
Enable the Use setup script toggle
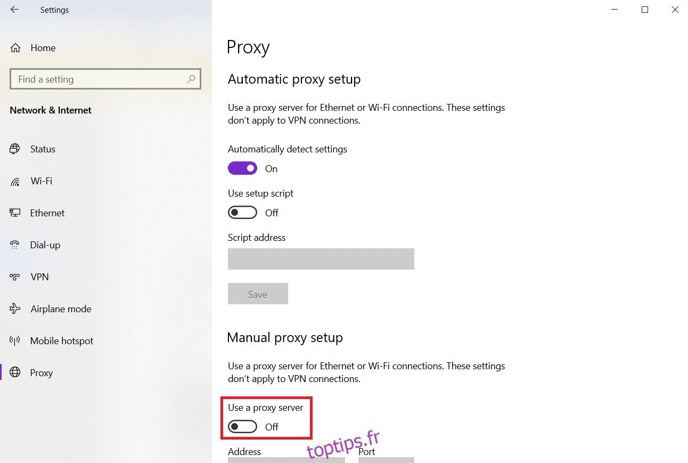[x=242, y=213]
